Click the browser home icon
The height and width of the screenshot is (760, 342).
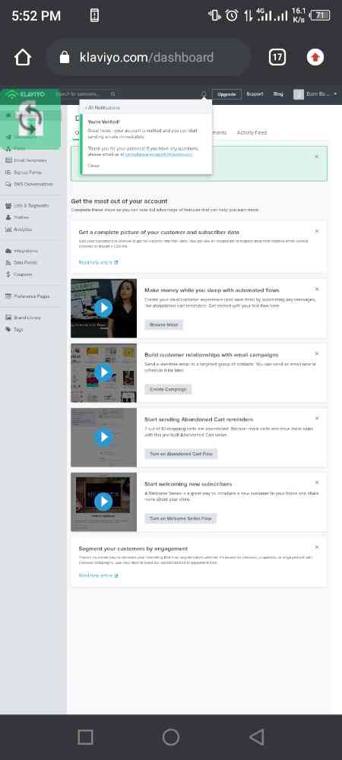click(23, 58)
